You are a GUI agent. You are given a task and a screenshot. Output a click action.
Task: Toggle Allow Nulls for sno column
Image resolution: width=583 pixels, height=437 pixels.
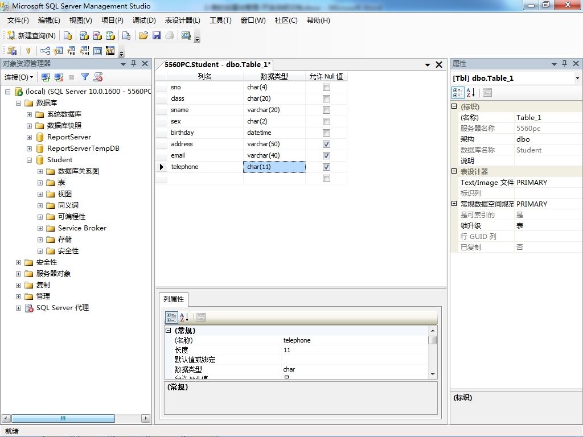pos(326,87)
